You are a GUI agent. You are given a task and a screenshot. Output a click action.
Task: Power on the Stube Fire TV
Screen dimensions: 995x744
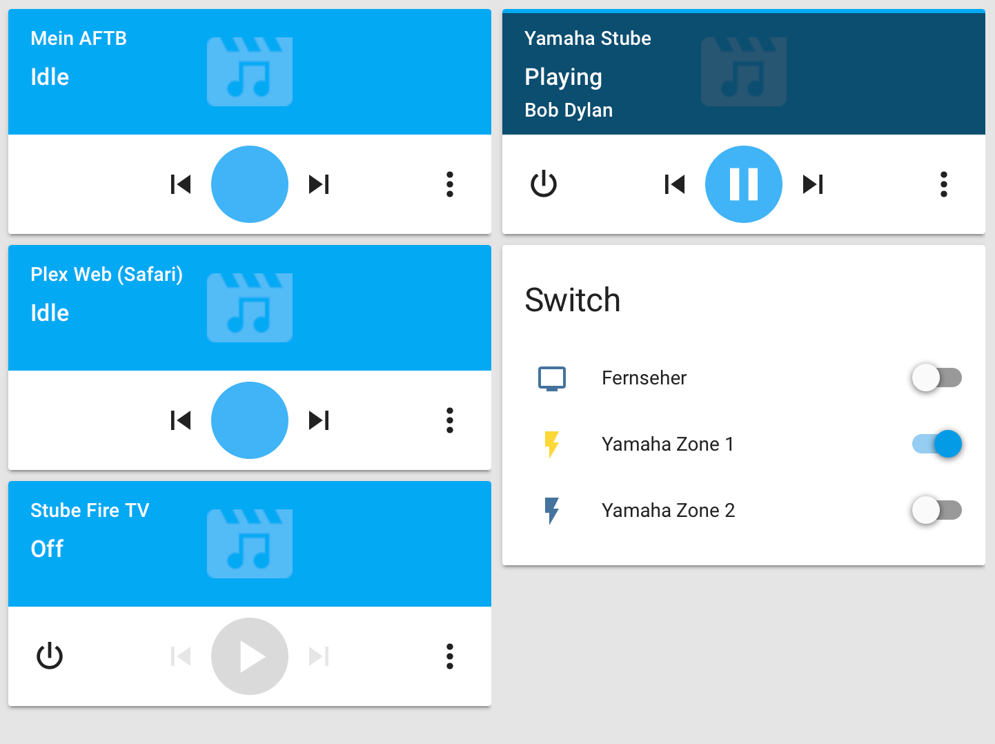pyautogui.click(x=50, y=656)
